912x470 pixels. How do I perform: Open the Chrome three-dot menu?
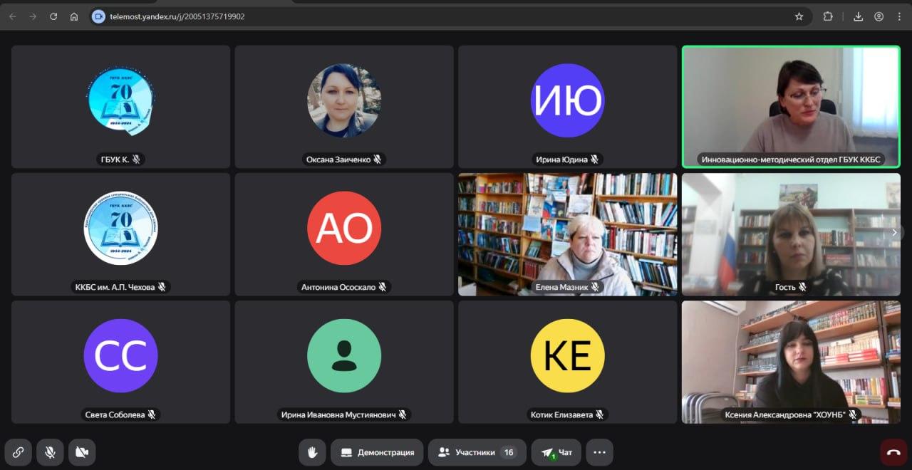click(x=899, y=16)
